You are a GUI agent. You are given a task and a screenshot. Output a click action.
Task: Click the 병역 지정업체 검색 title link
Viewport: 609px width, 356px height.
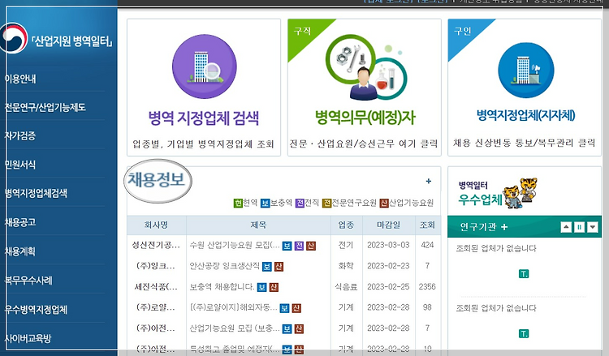(204, 118)
